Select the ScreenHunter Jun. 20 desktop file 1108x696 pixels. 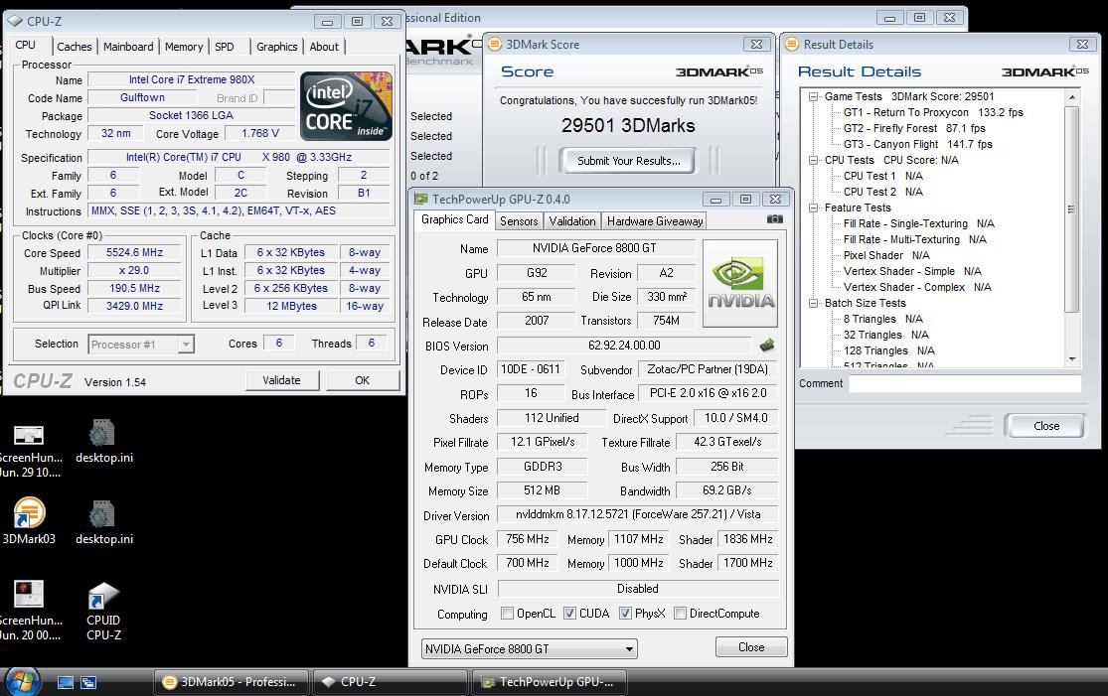[x=30, y=611]
